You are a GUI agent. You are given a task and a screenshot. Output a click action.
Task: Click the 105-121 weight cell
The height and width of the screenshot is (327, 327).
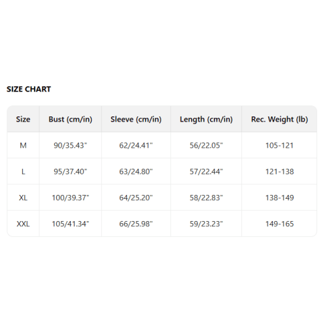(x=279, y=145)
